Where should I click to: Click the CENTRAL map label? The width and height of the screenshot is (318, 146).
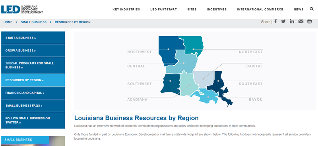pyautogui.click(x=136, y=66)
